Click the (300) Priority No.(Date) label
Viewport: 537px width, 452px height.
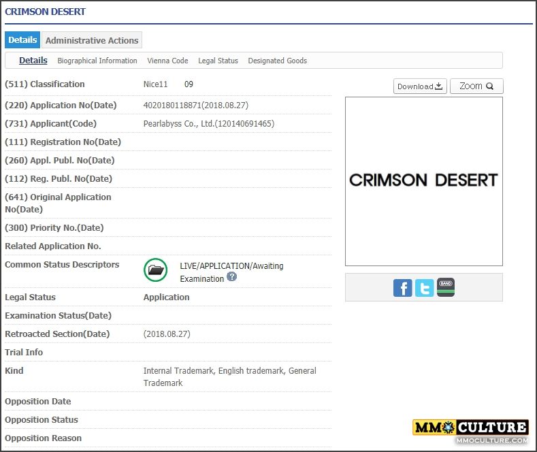click(54, 228)
